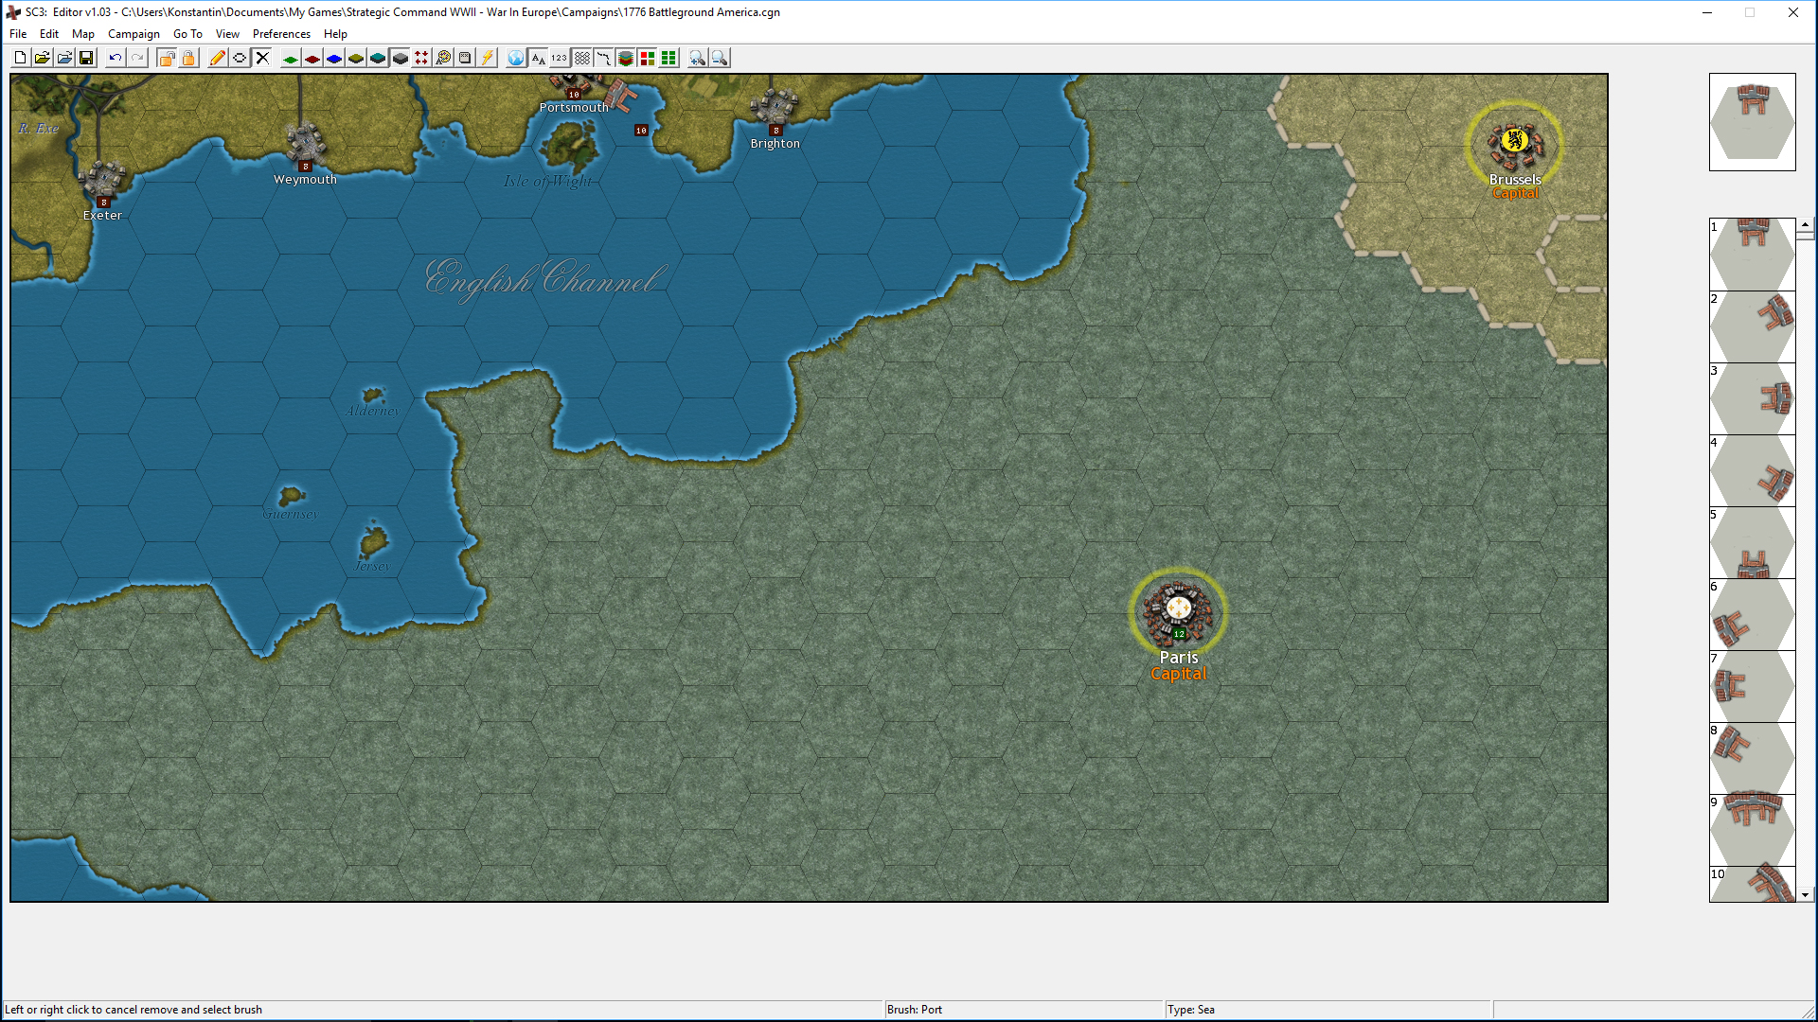Select port brush thumbnail 4
The height and width of the screenshot is (1022, 1818).
pos(1752,470)
